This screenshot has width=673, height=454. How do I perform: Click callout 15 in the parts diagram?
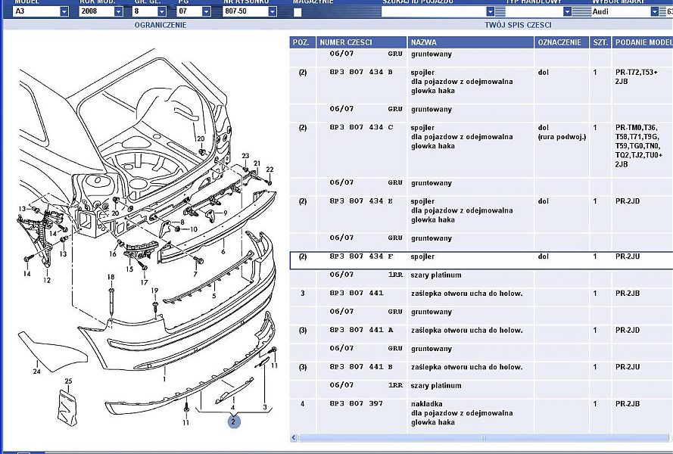pyautogui.click(x=129, y=269)
